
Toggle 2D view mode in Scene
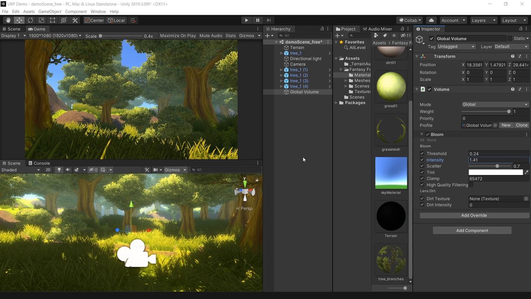point(48,170)
